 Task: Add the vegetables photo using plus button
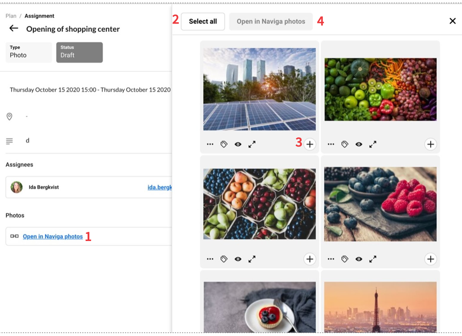point(431,145)
